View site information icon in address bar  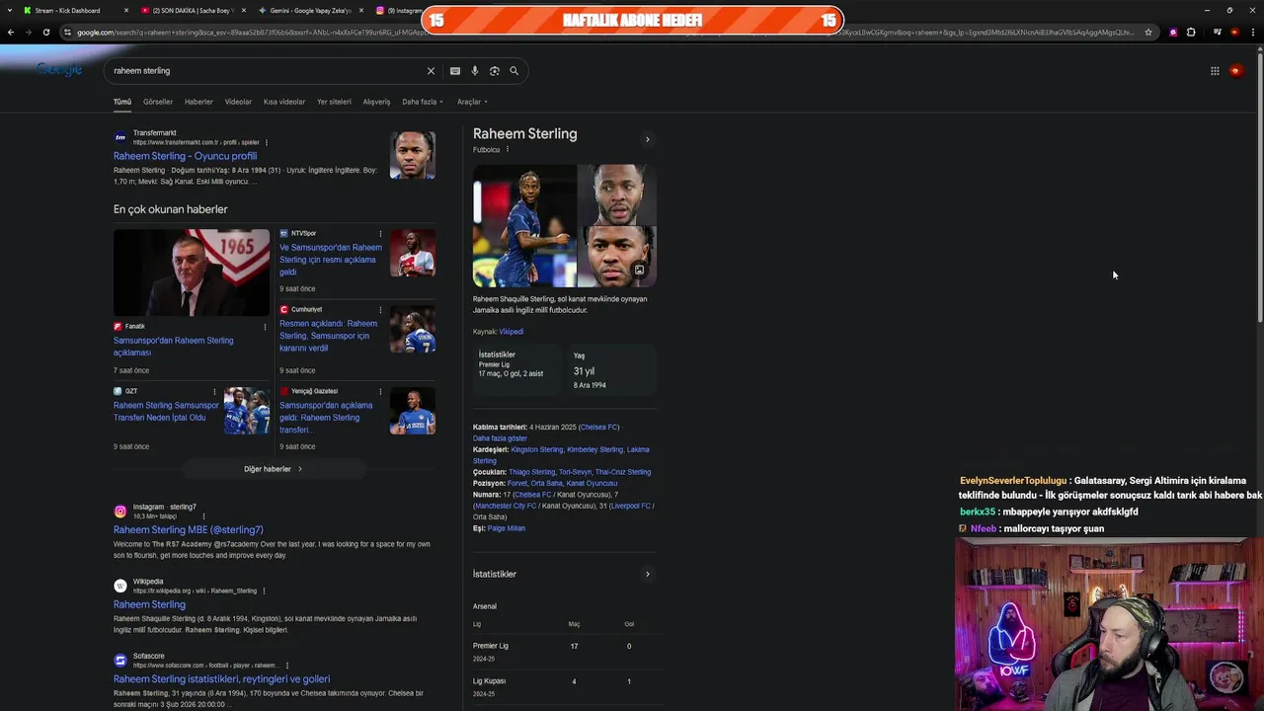coord(67,33)
